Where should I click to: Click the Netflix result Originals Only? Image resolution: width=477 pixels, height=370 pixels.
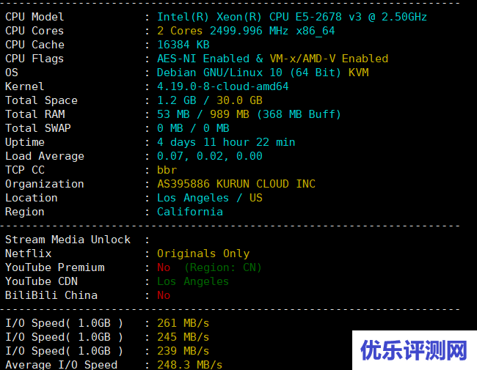[203, 254]
